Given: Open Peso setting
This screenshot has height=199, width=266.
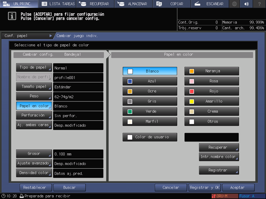Looking at the screenshot, I should point(34,96).
